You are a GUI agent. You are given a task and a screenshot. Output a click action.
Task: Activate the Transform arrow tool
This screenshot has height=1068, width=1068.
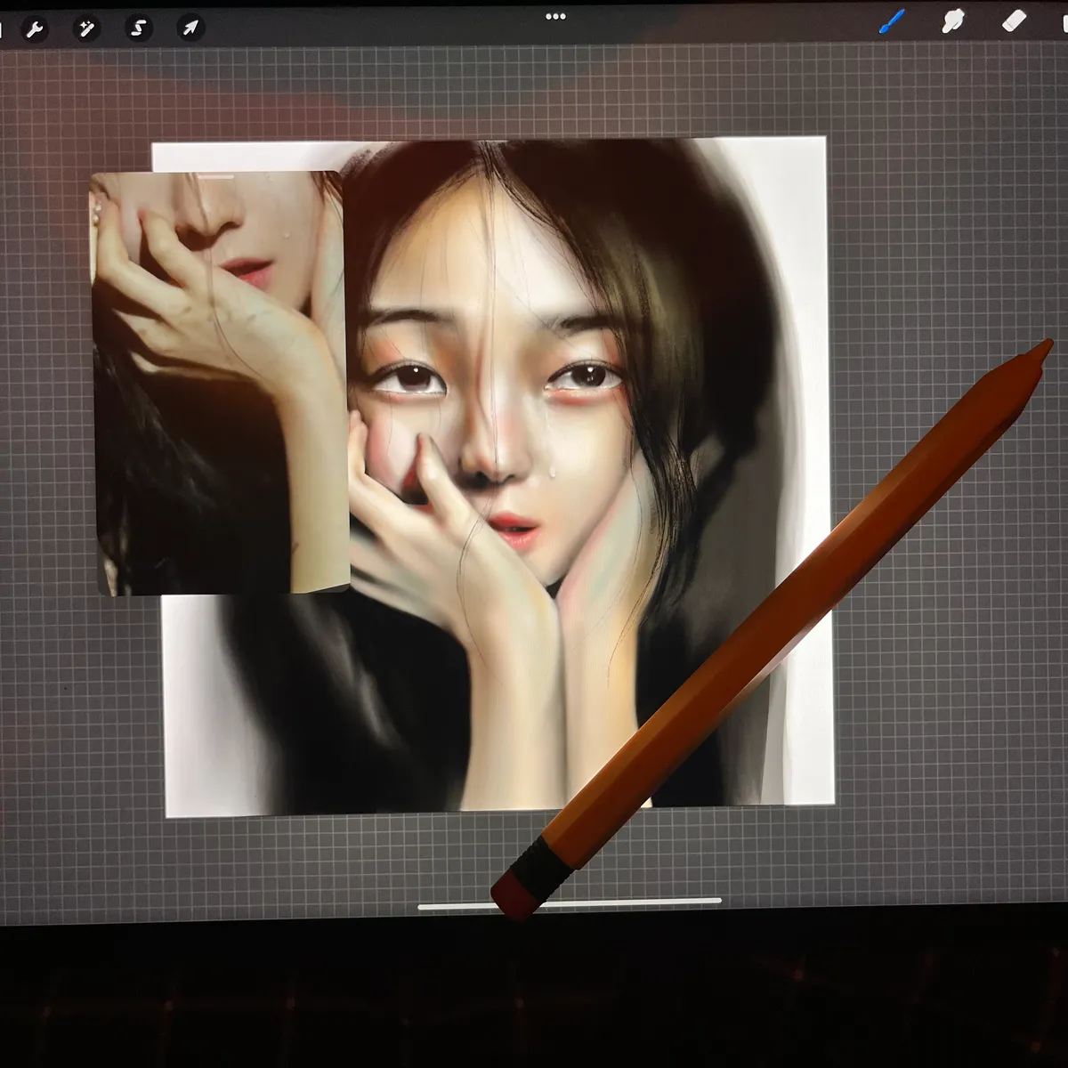[x=190, y=28]
